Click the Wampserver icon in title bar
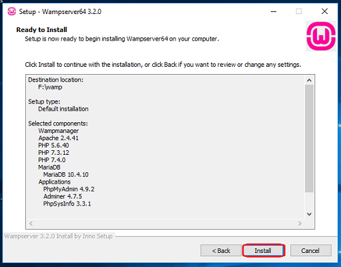Screen dimensions: 341x267 [x=12, y=11]
